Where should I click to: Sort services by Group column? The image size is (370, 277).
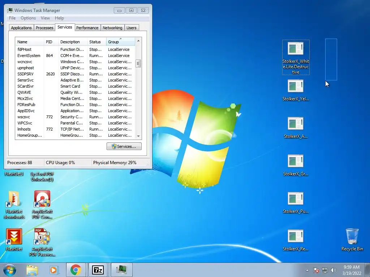click(121, 42)
